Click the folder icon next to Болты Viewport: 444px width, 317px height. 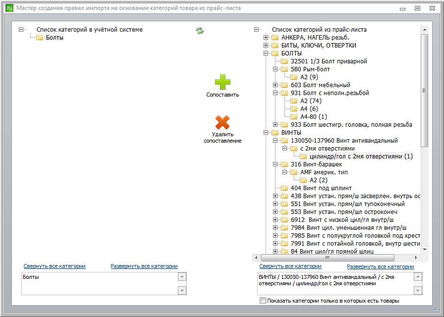point(40,37)
